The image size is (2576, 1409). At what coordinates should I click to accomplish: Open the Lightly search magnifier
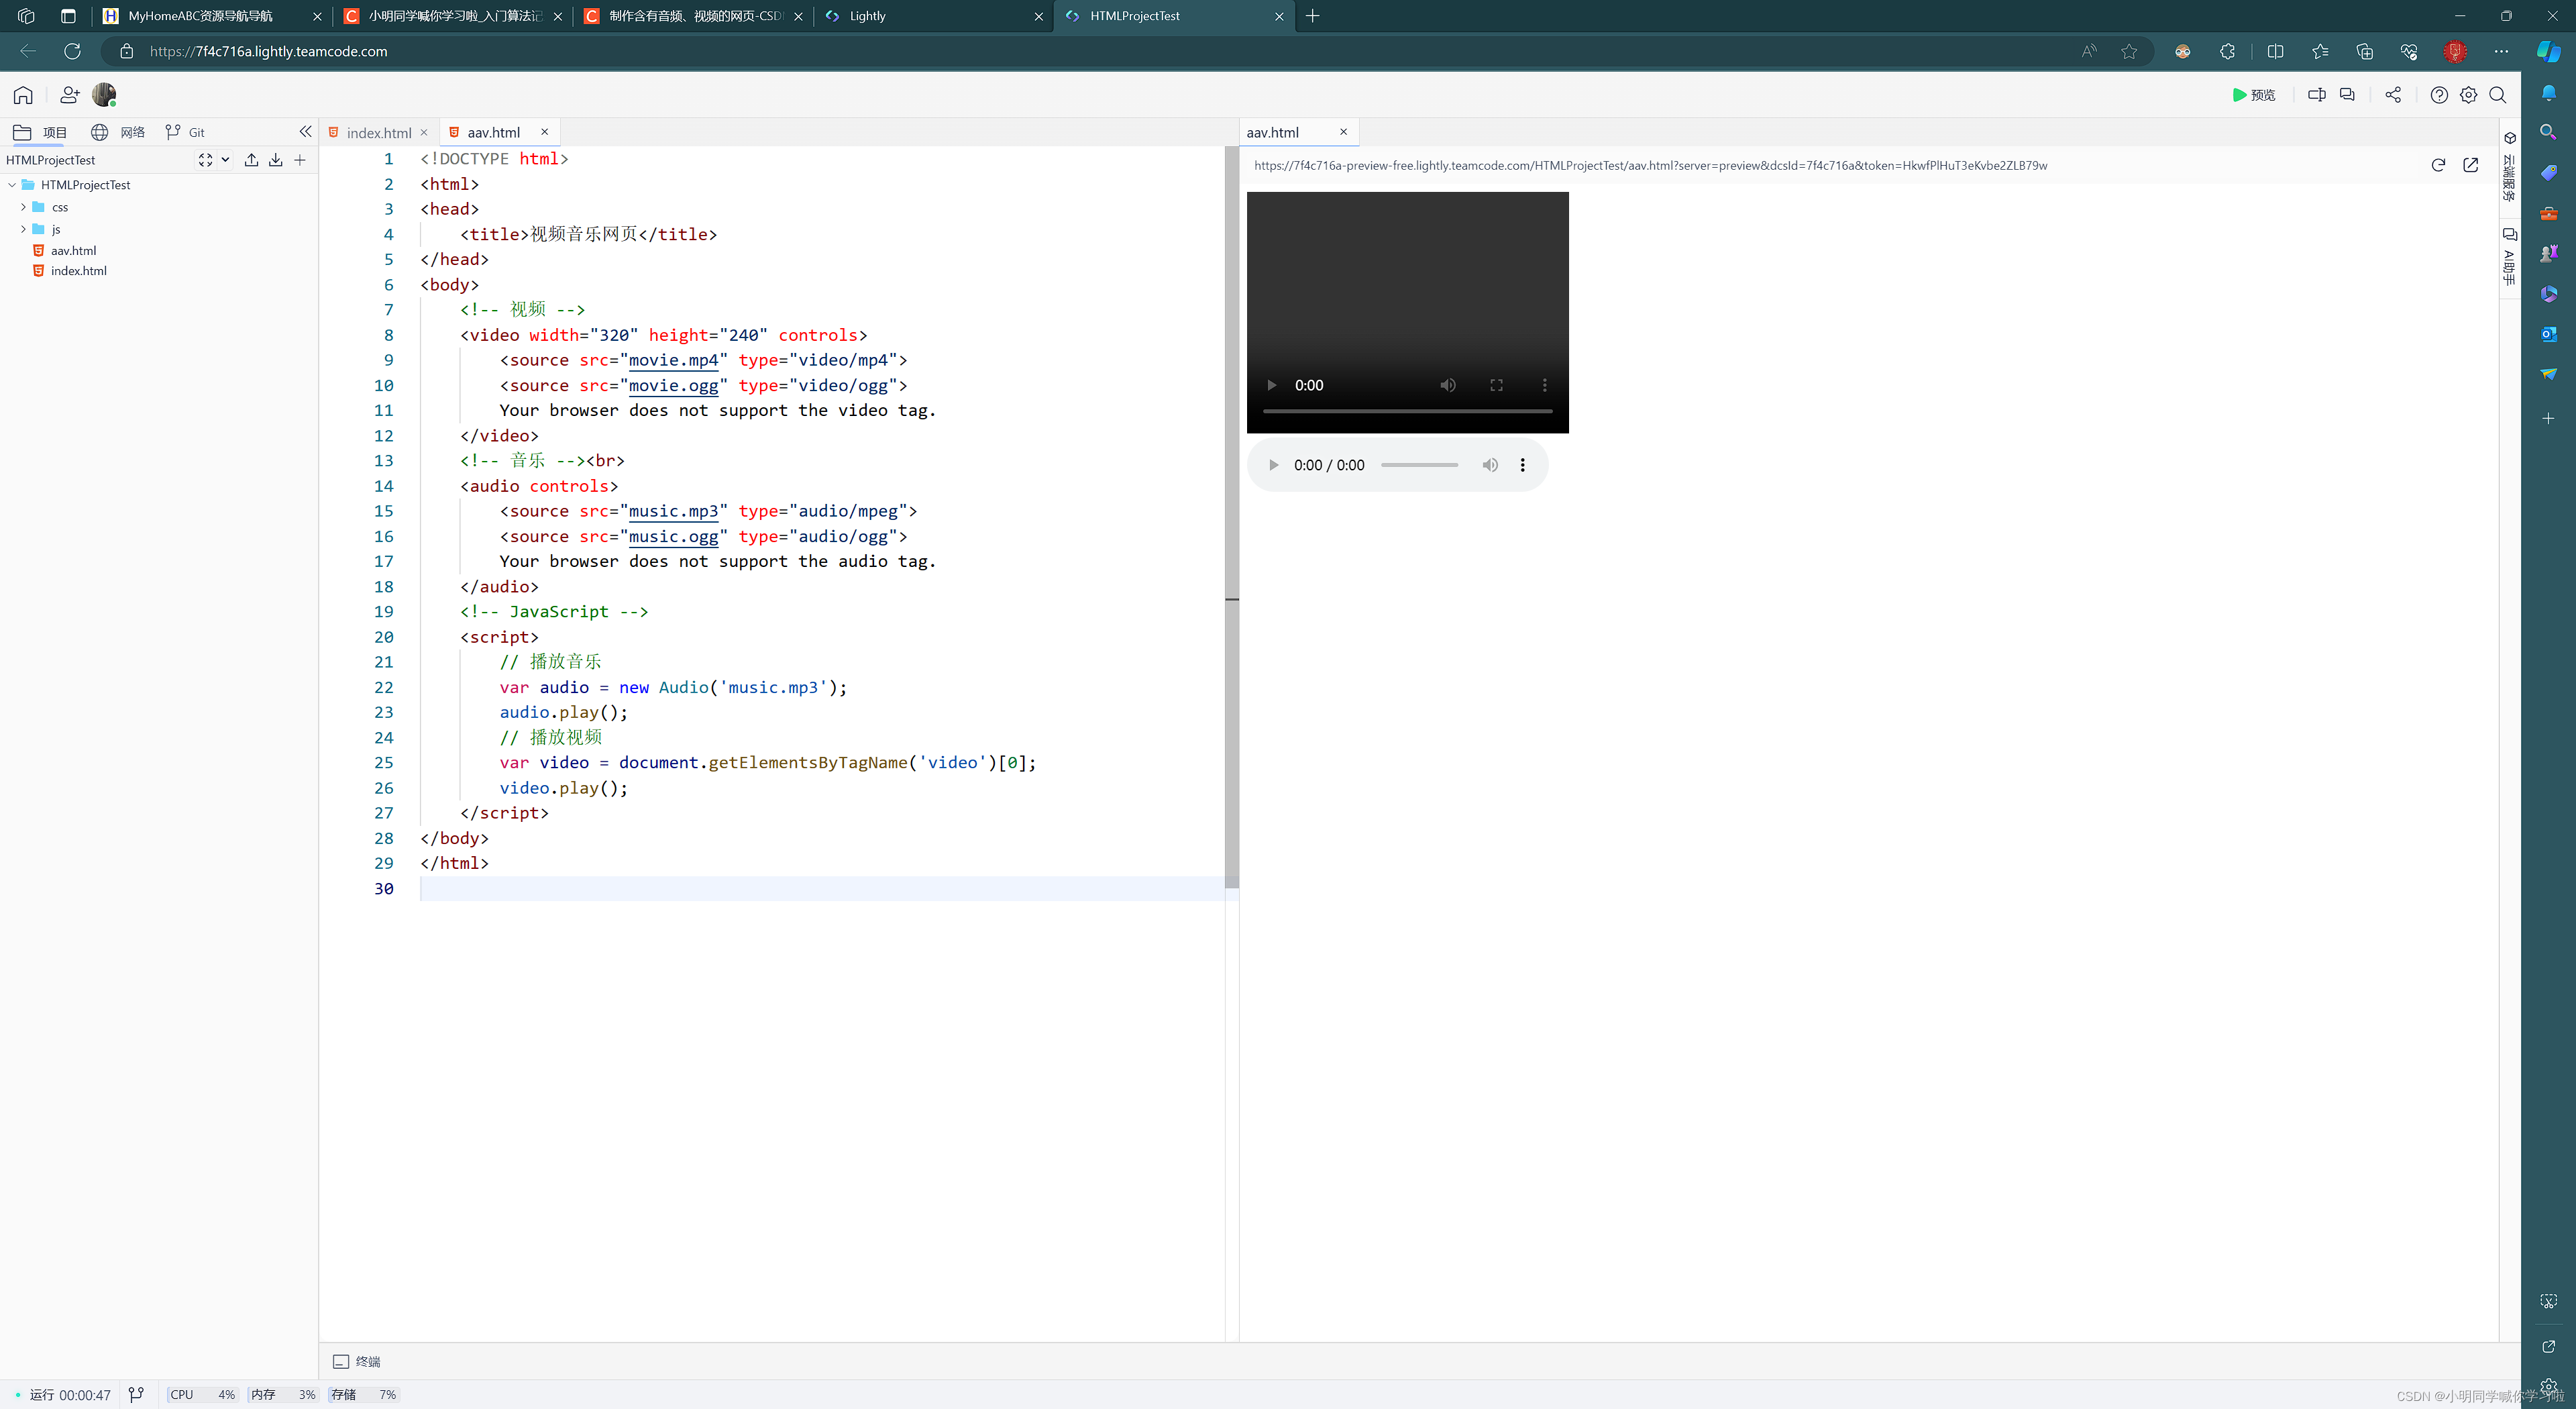(2497, 95)
